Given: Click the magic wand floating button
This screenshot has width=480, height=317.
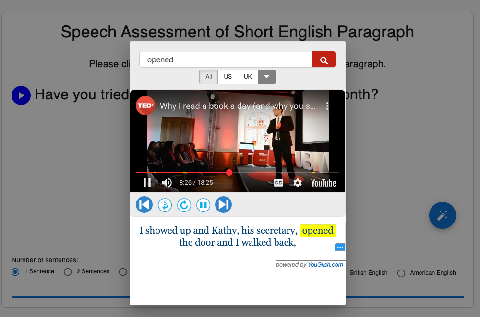Looking at the screenshot, I should [443, 215].
